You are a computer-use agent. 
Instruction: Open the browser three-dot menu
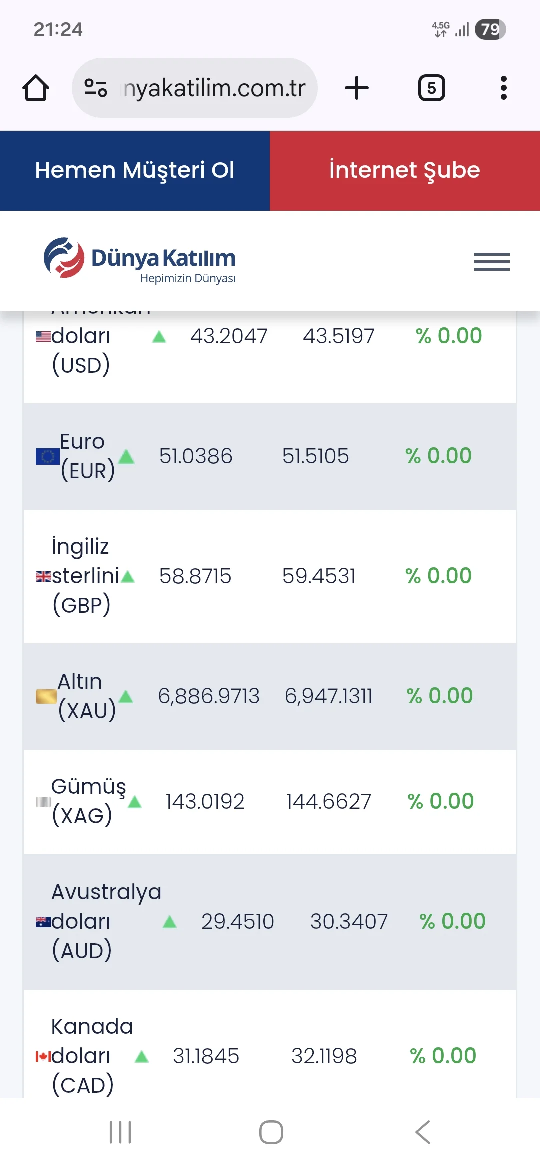(503, 88)
